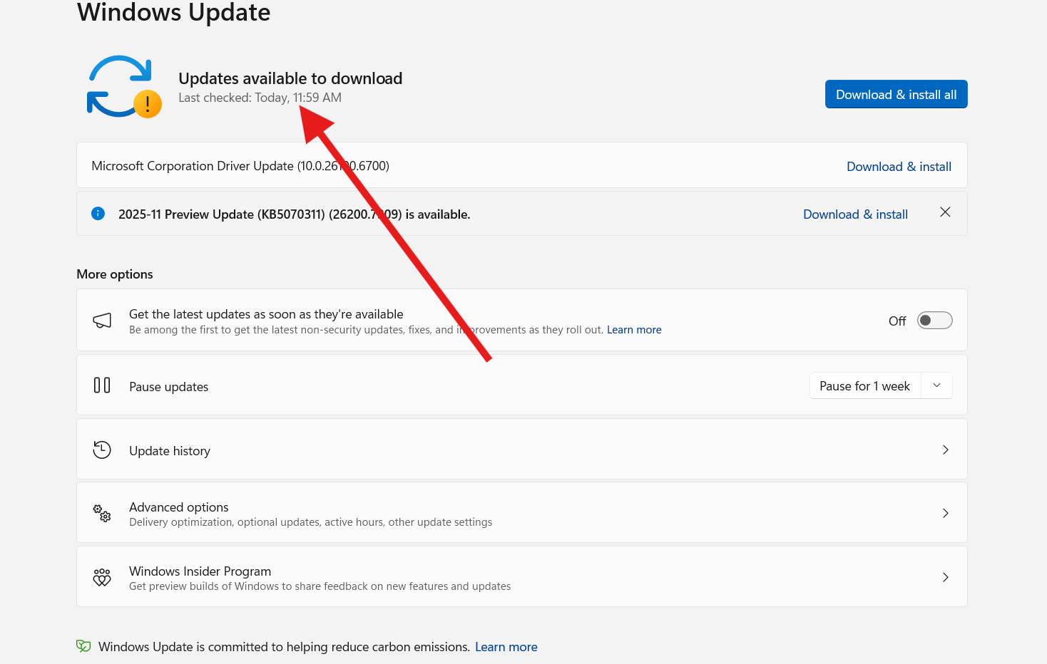Select the Pause for 1 week option box
1047x664 pixels.
[x=865, y=385]
